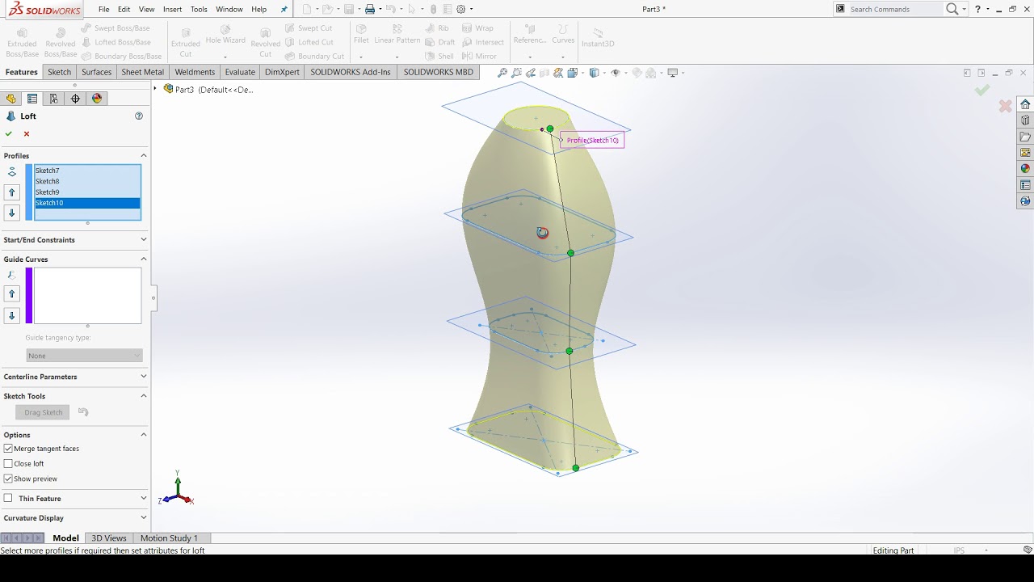Open Loft help question mark
1034x582 pixels.
139,116
